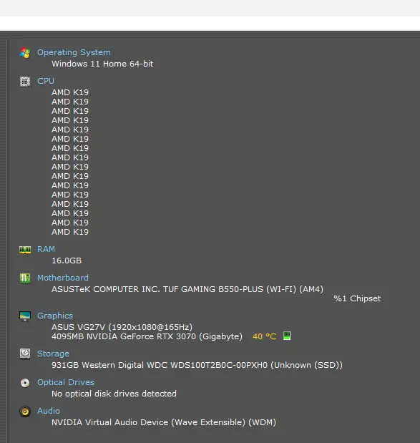
Task: Click the 40 °C GPU temperature reading
Action: pos(264,336)
